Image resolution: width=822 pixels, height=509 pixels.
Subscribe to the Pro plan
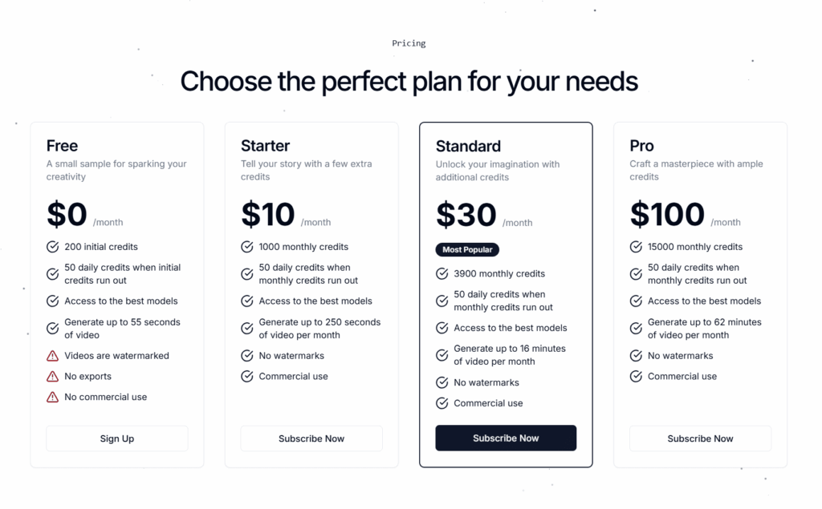[x=700, y=438]
